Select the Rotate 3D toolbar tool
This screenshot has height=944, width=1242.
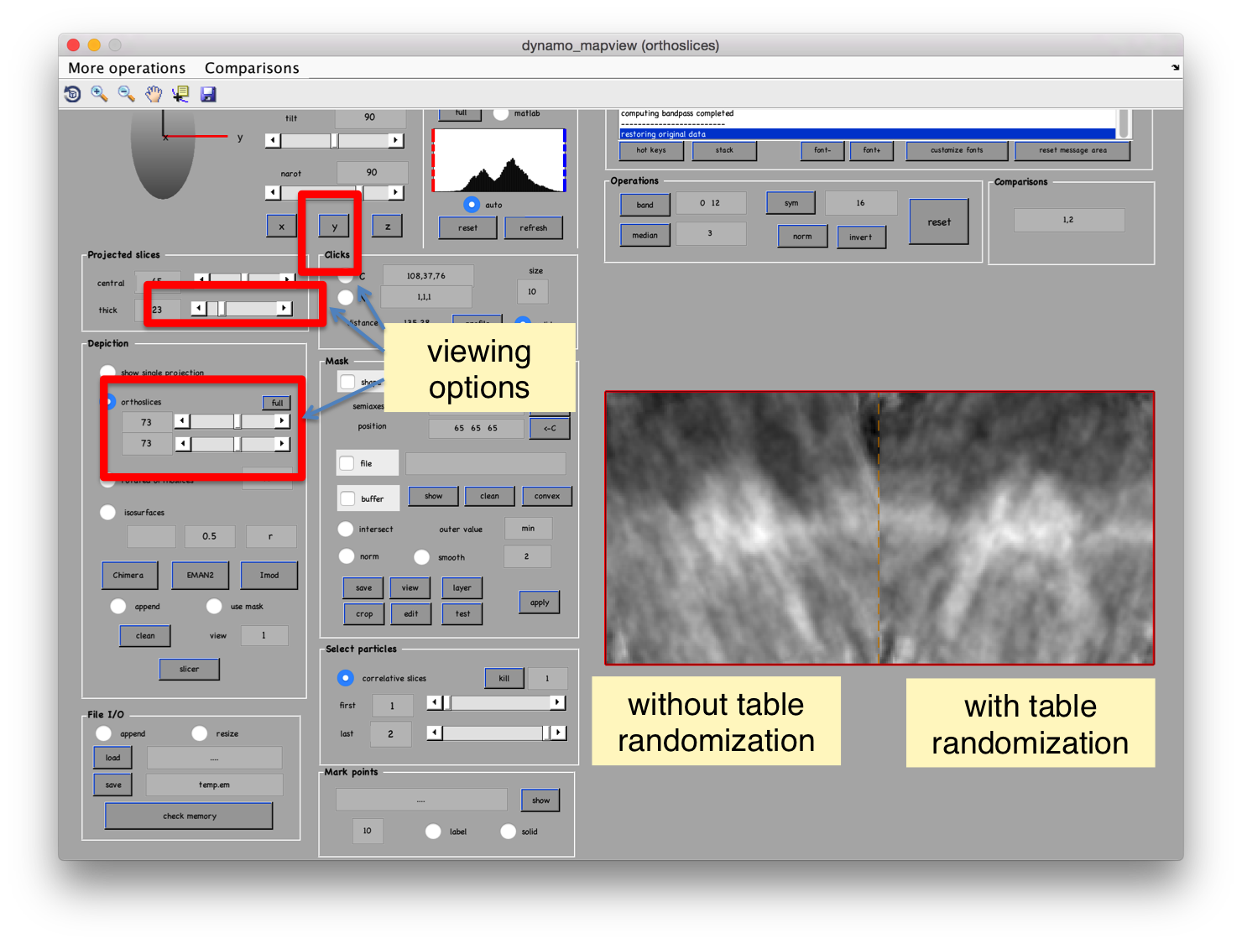pos(73,94)
